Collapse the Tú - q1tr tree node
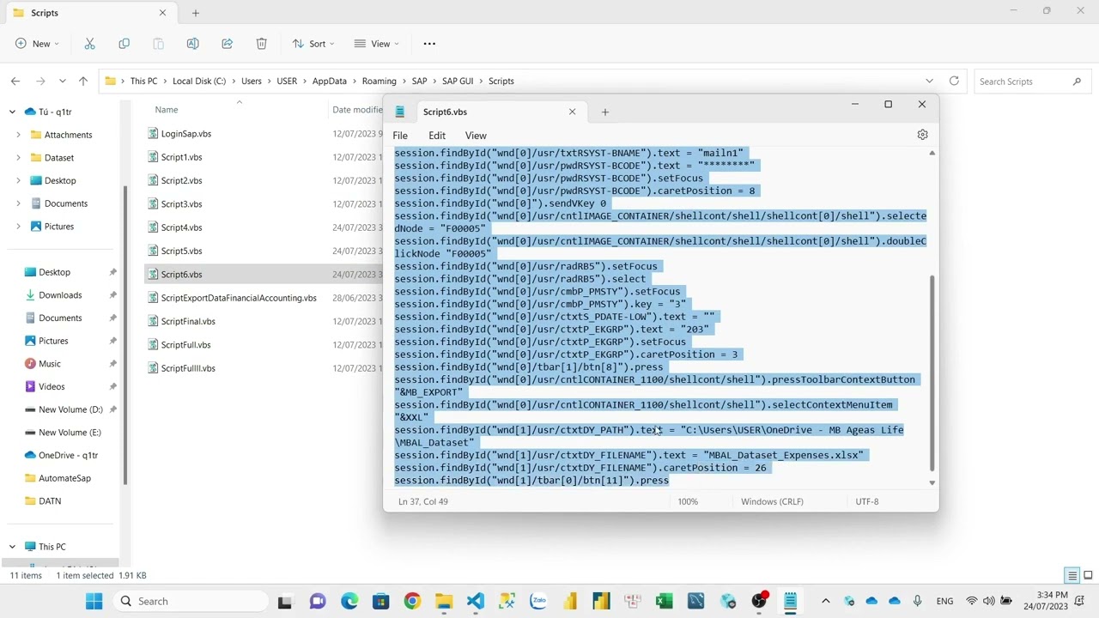 click(12, 112)
